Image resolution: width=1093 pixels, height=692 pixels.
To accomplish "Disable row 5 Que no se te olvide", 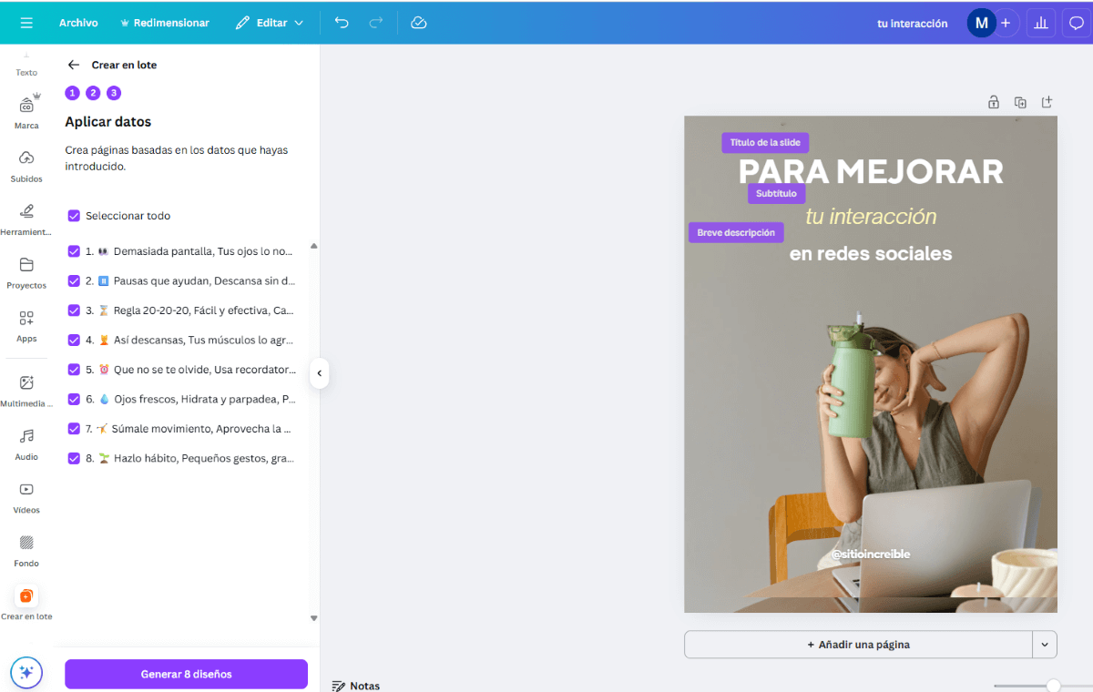I will (74, 369).
